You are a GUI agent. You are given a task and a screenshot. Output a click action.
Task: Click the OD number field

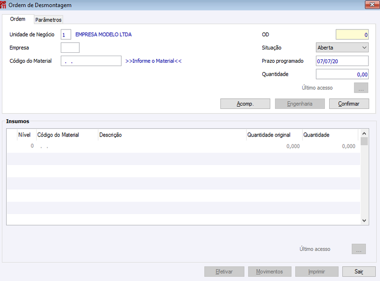352,34
